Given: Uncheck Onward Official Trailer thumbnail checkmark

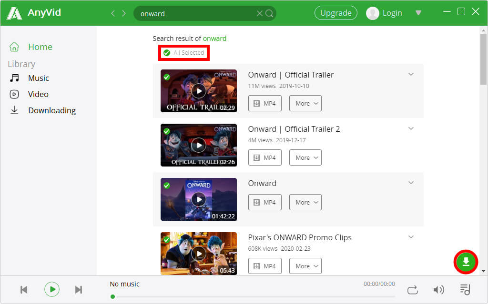Looking at the screenshot, I should point(167,77).
